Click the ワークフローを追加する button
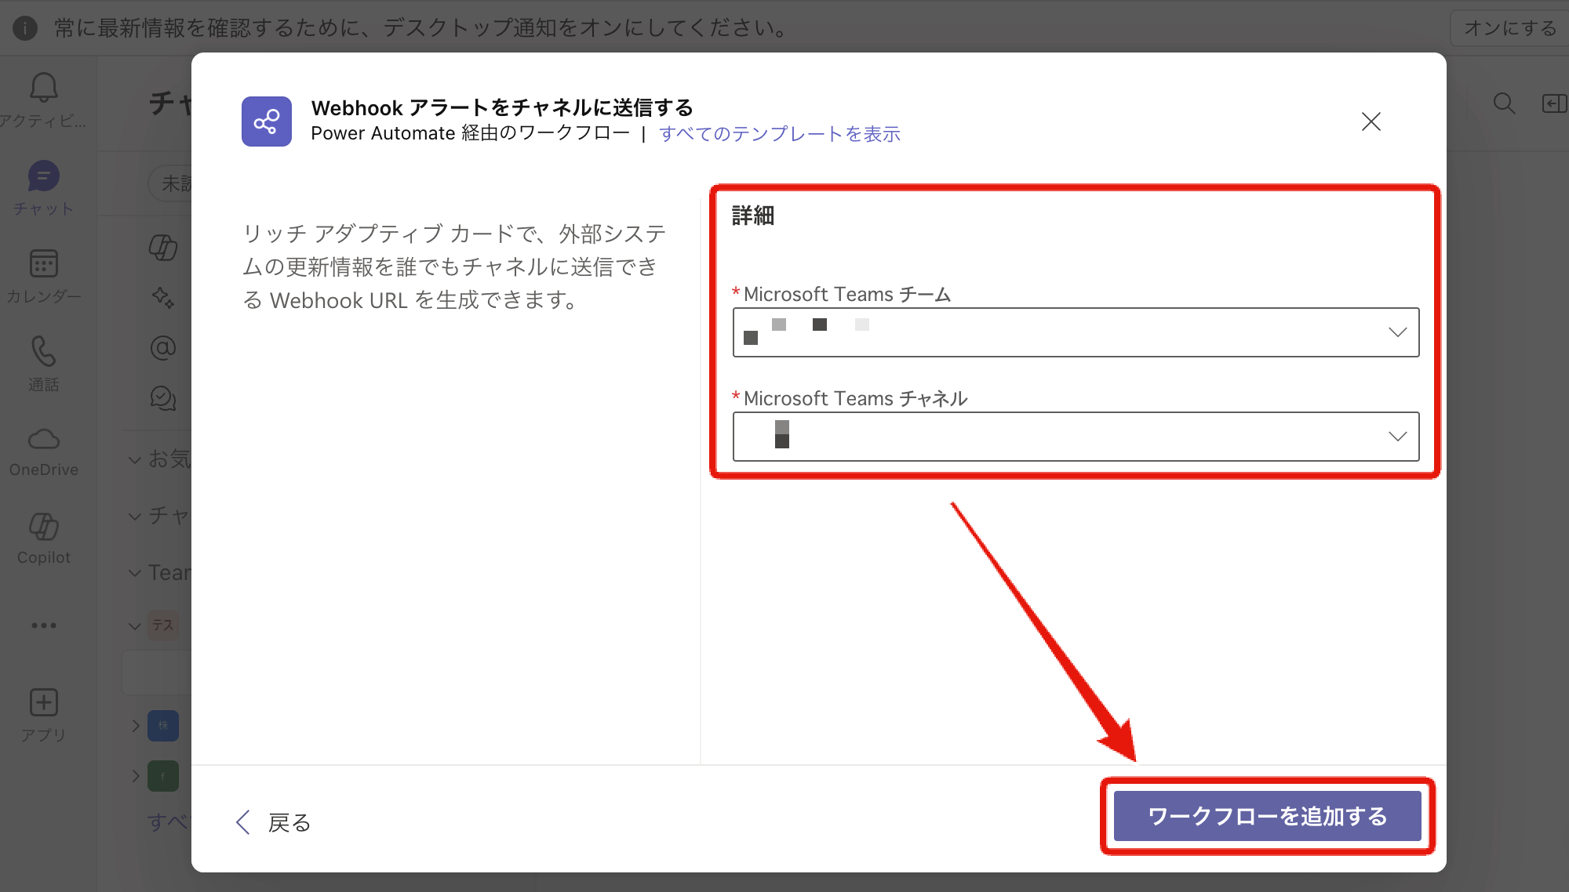The height and width of the screenshot is (892, 1569). point(1267,816)
